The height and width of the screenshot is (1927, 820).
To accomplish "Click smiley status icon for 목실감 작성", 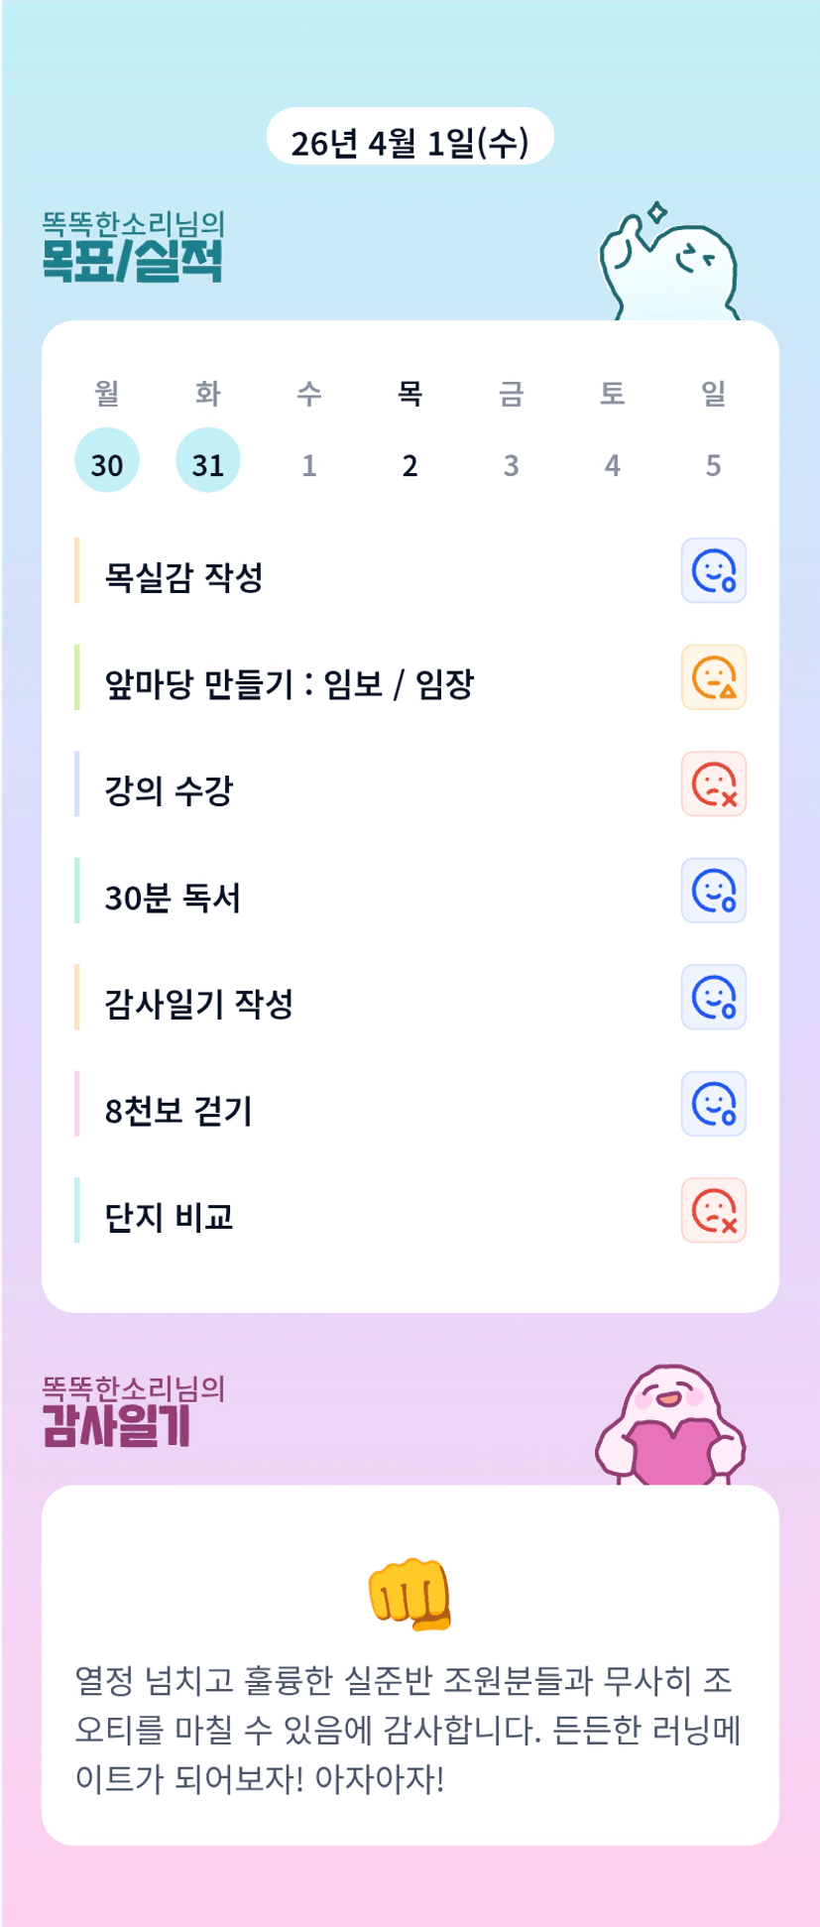I will coord(713,571).
